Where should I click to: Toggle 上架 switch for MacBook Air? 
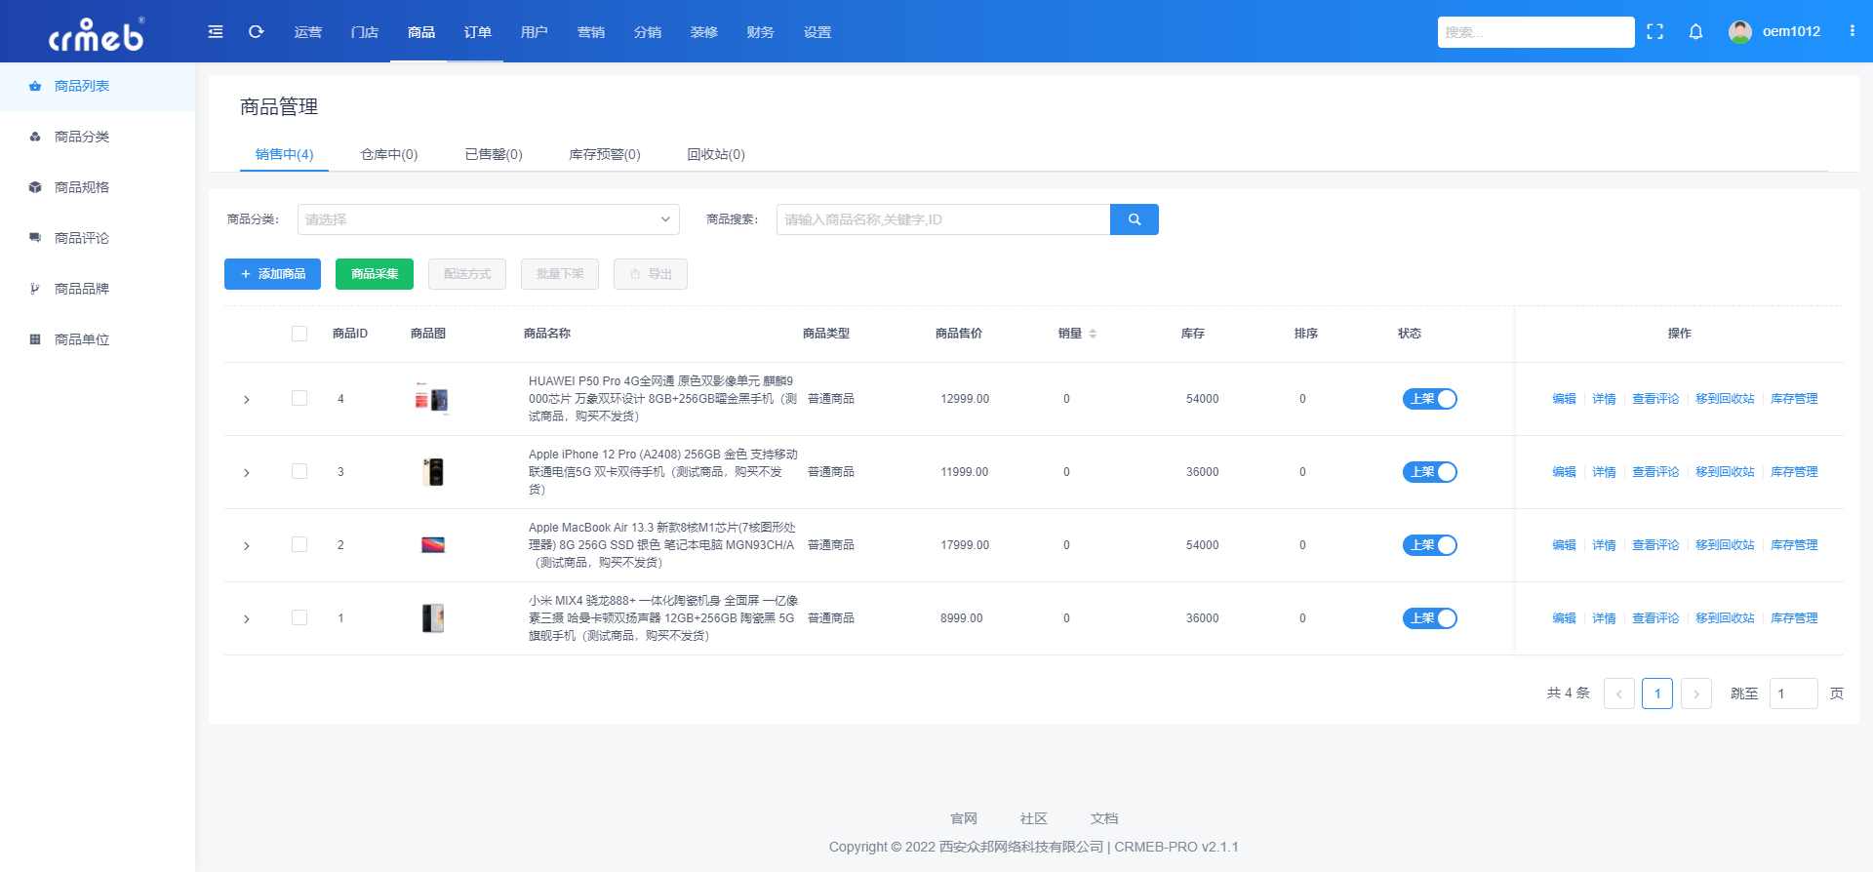coord(1430,545)
